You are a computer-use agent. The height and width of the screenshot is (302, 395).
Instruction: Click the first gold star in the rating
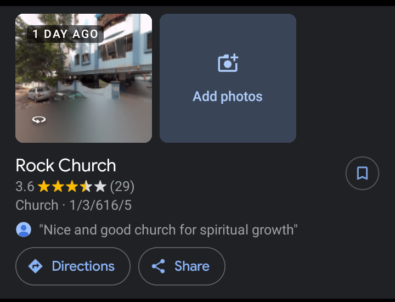click(44, 187)
